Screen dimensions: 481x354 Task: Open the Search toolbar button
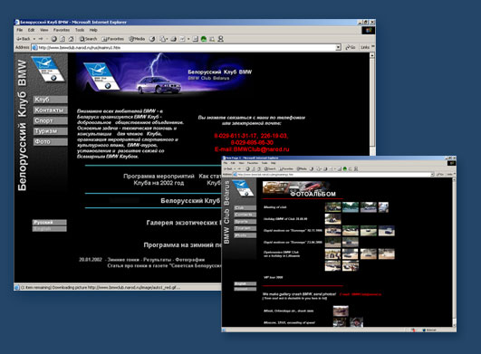tap(89, 39)
